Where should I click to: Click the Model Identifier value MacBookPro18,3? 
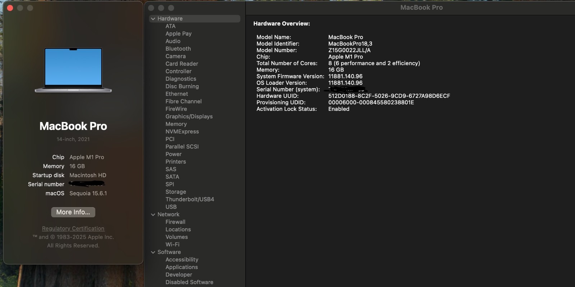(350, 44)
